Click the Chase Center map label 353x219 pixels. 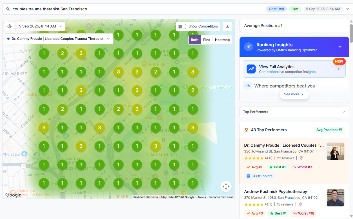191,173
